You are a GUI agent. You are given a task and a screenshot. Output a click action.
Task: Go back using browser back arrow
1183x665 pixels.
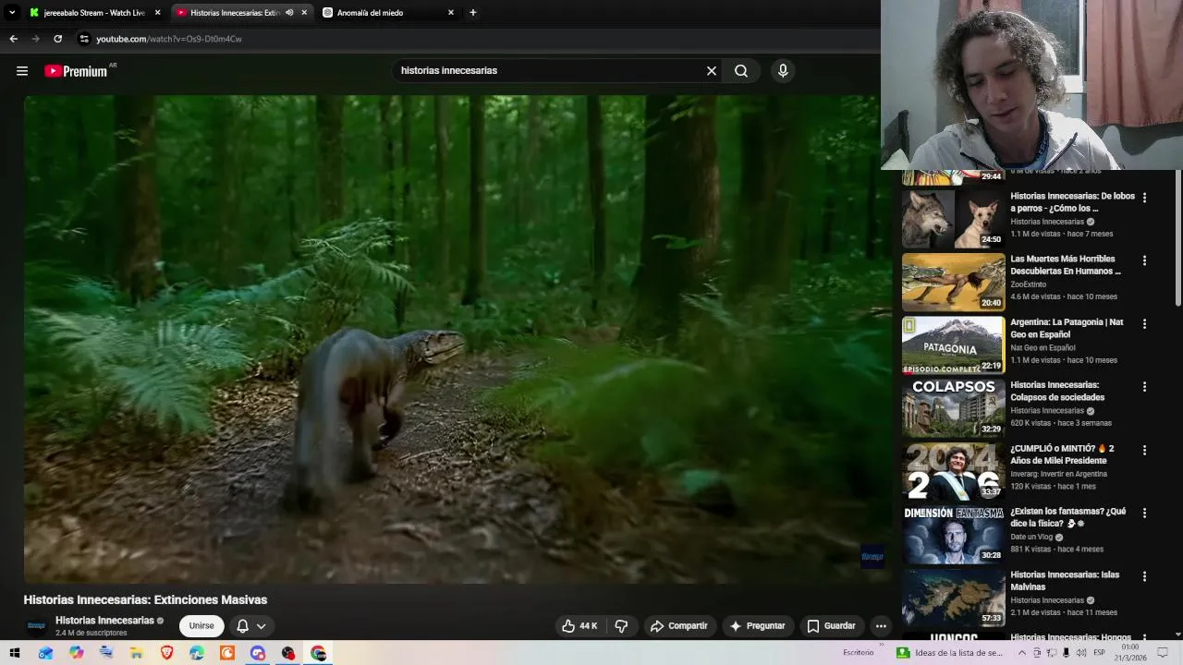(x=13, y=39)
